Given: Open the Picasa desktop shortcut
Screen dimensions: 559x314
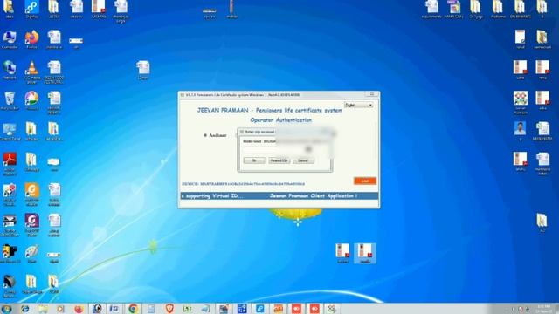Looking at the screenshot, I should point(31,101).
